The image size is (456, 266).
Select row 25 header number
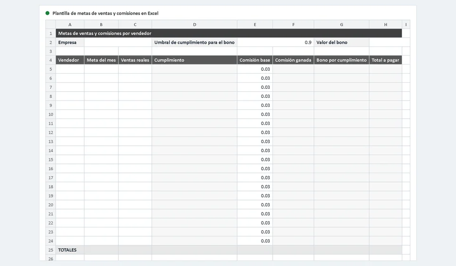point(51,250)
